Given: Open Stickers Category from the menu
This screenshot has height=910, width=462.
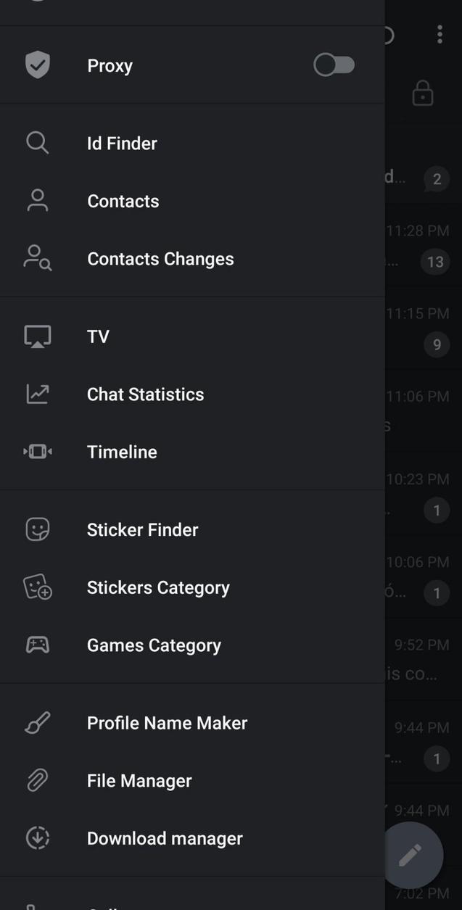Looking at the screenshot, I should click(158, 587).
